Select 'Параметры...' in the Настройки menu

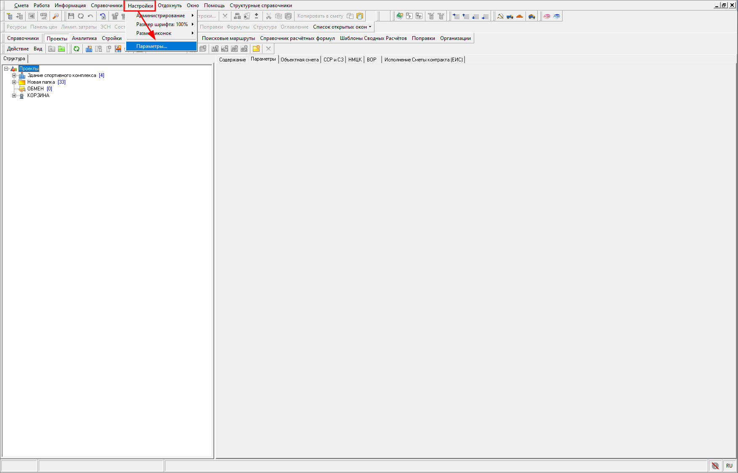[152, 46]
